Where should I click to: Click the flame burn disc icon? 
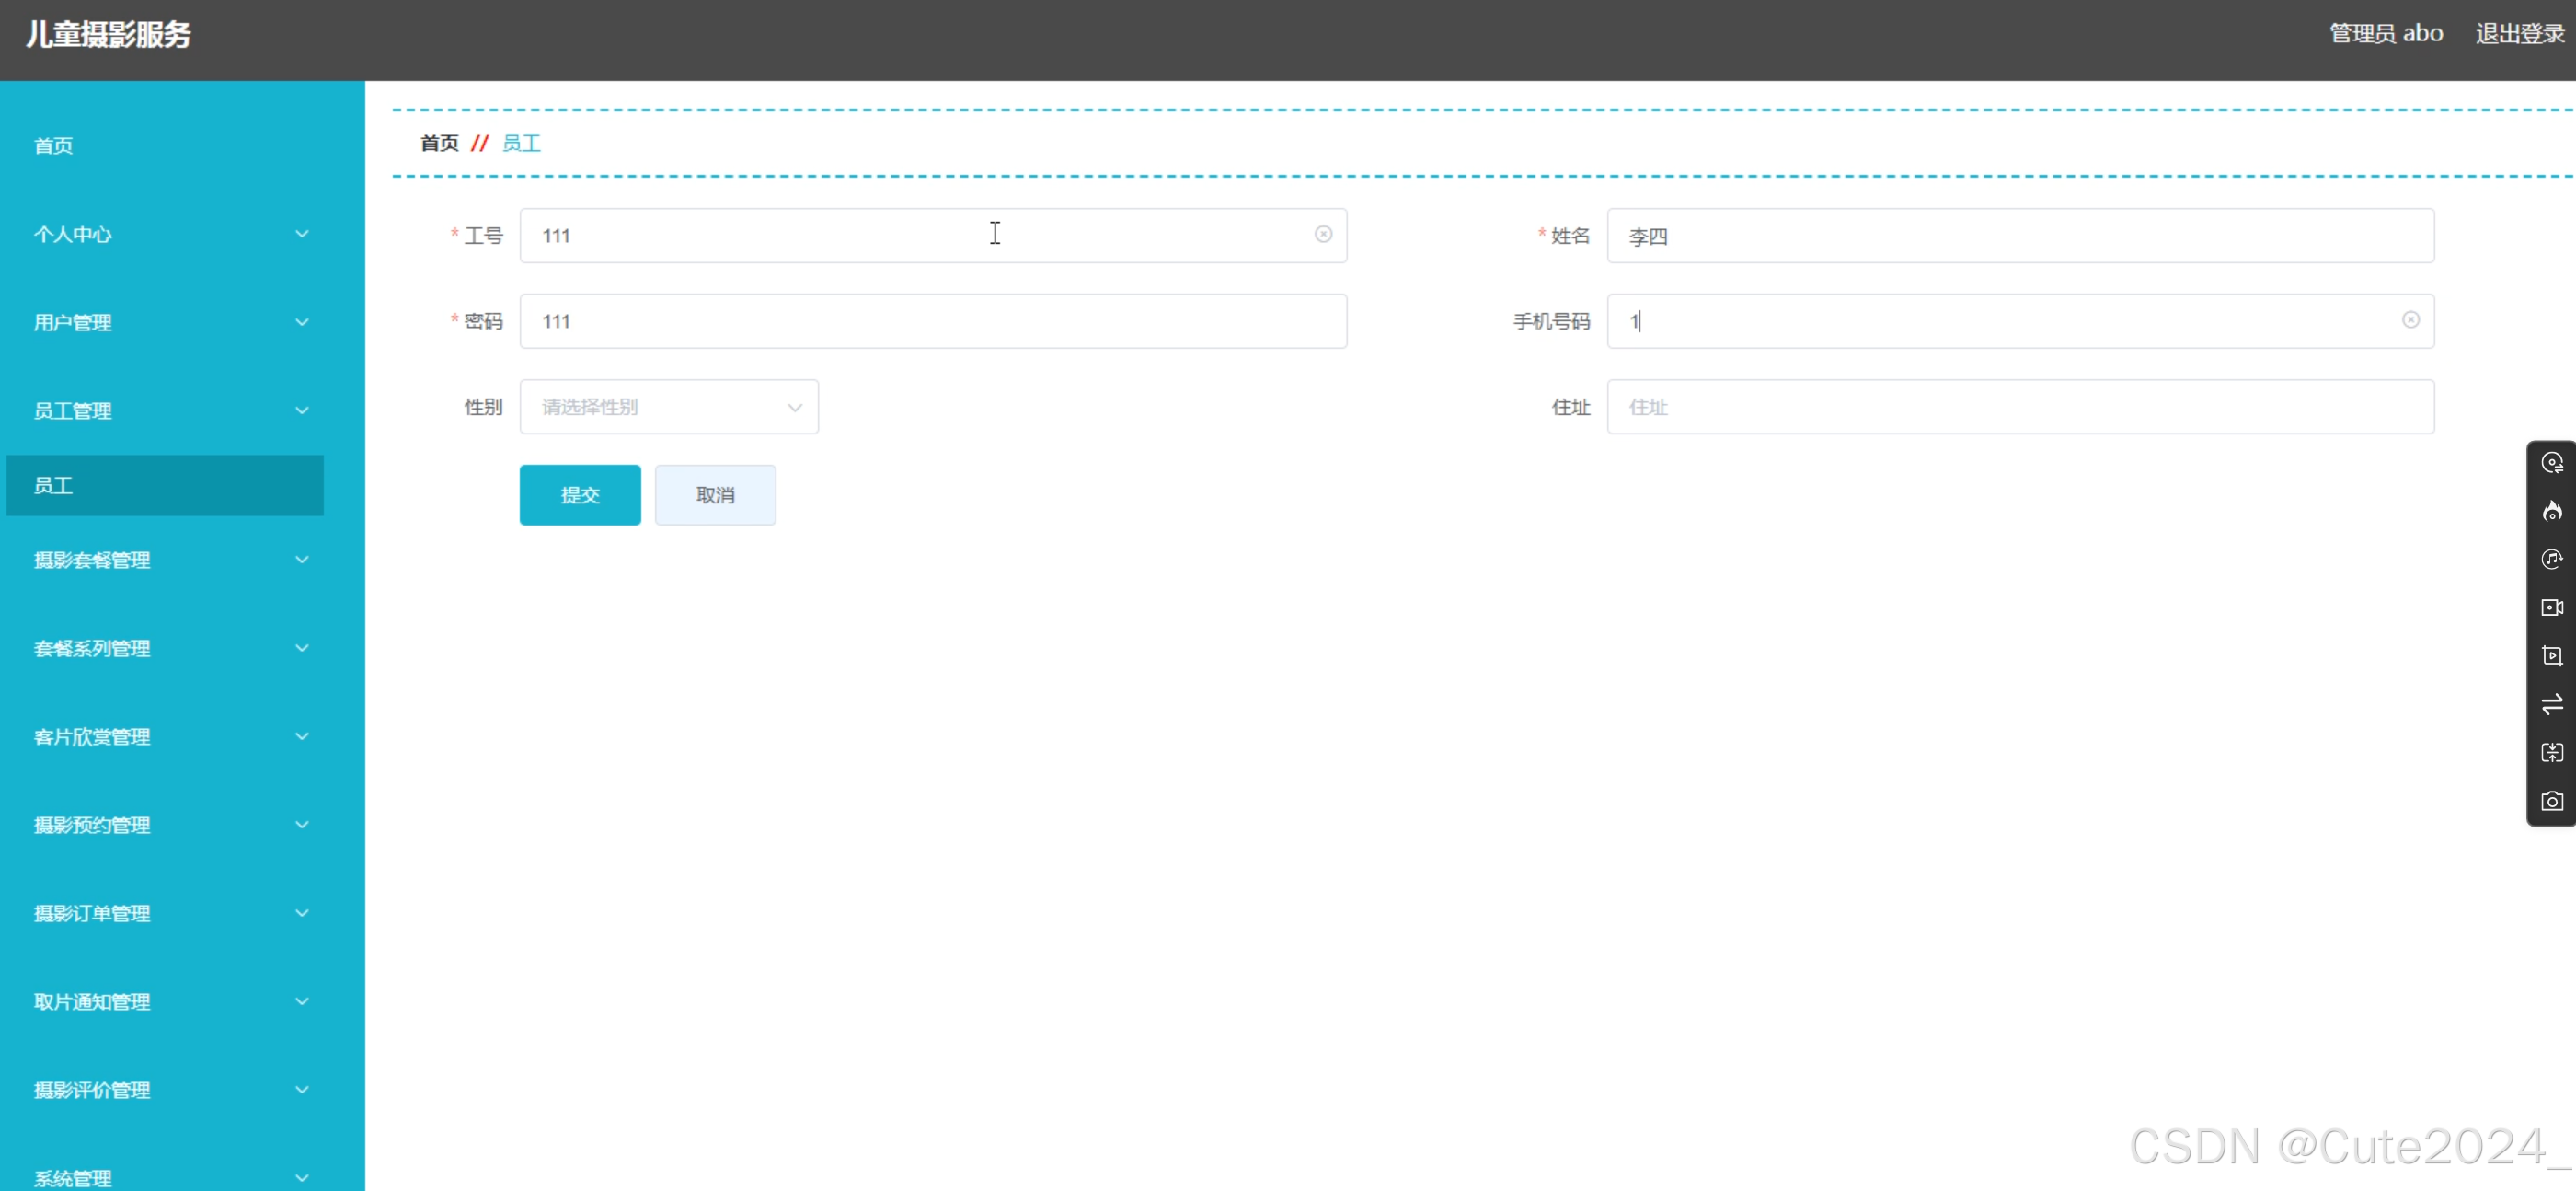pyautogui.click(x=2551, y=512)
